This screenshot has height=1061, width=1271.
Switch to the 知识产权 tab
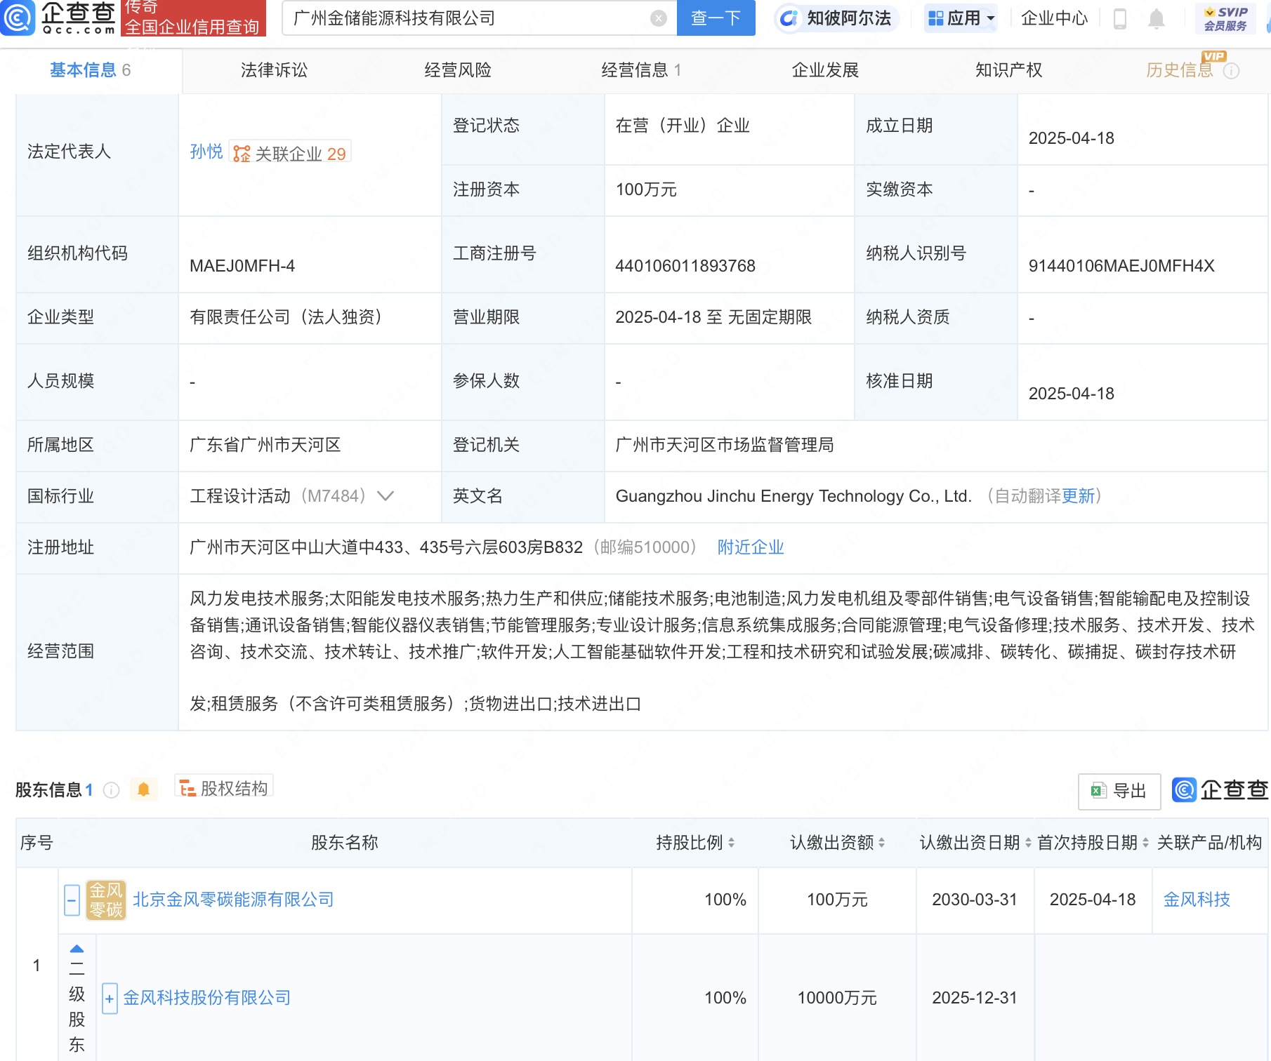click(x=1009, y=70)
